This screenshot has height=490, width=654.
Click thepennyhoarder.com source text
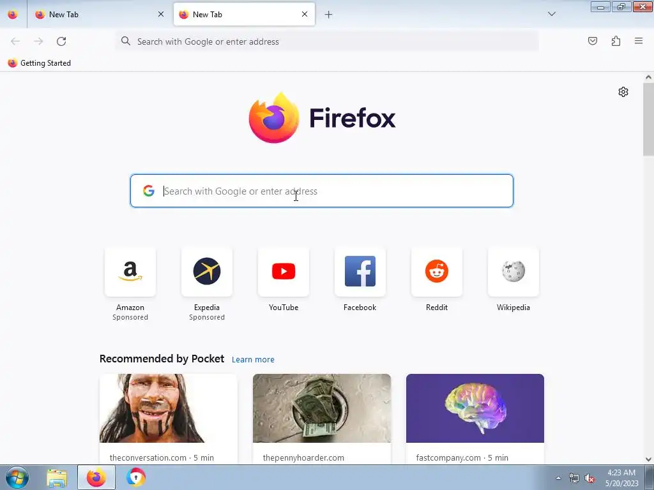[303, 457]
